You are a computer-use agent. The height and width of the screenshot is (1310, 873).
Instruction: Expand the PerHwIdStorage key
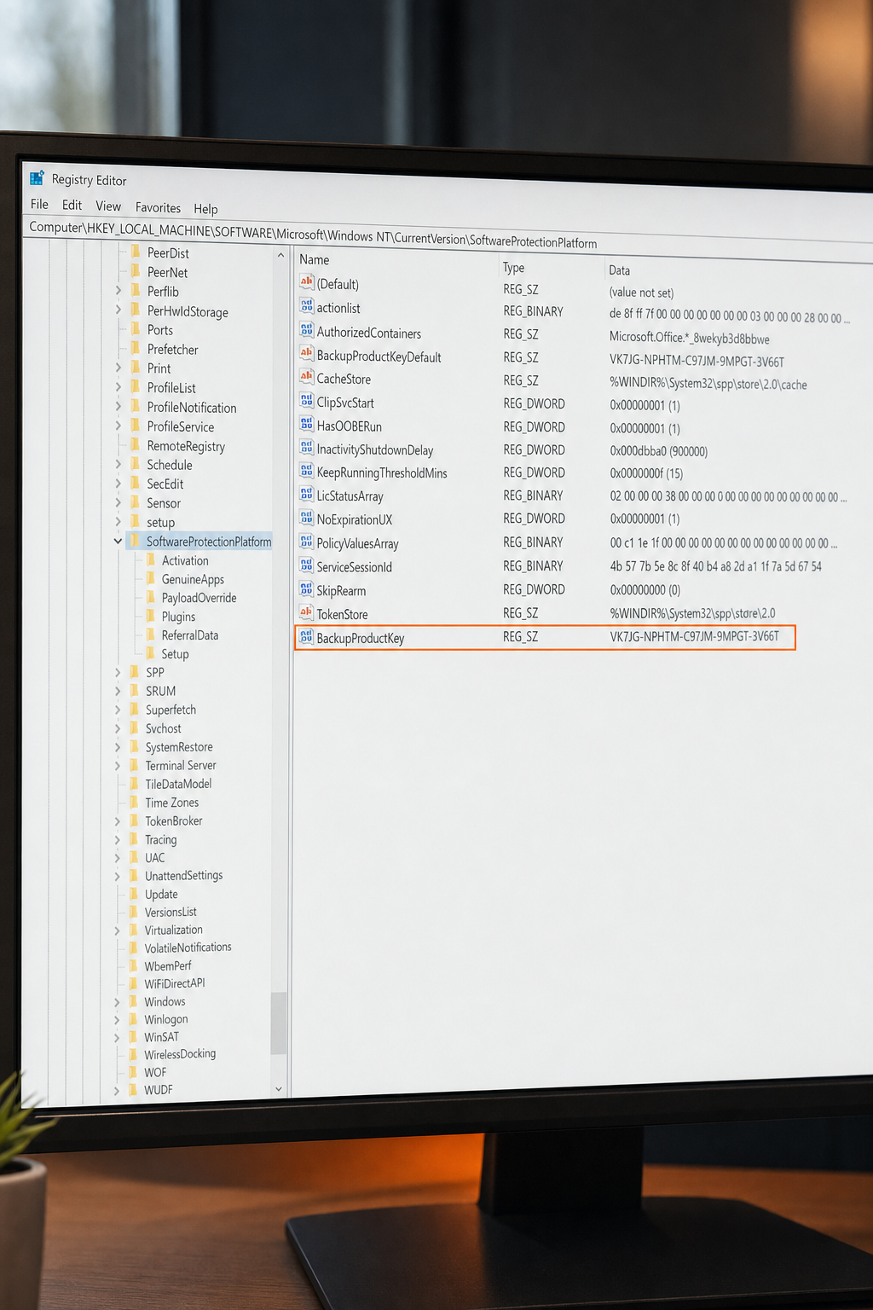tap(119, 310)
